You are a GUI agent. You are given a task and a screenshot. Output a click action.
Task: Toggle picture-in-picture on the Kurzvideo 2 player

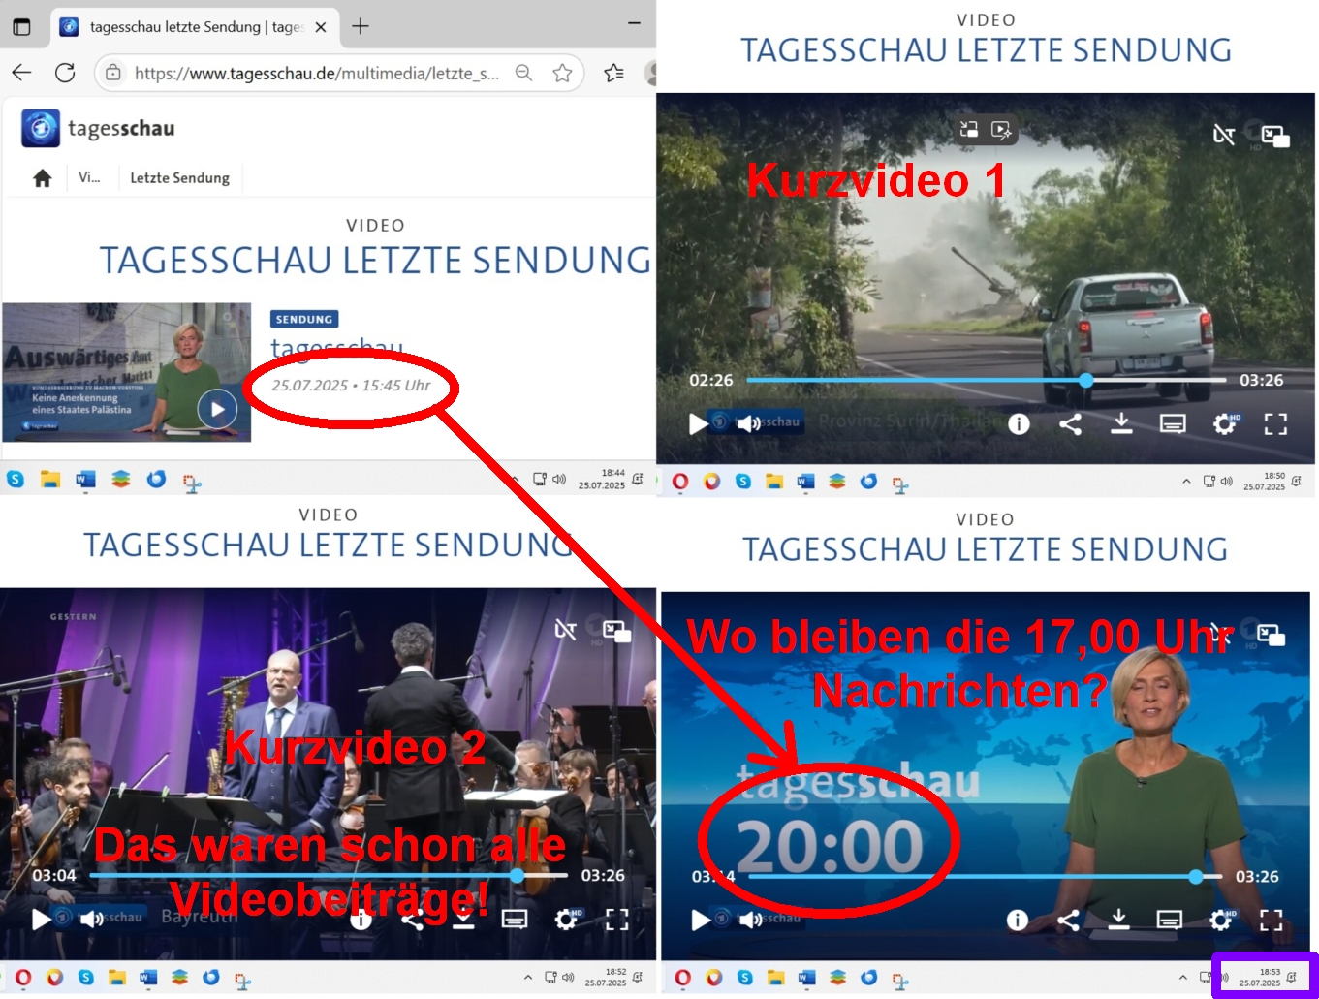point(616,632)
